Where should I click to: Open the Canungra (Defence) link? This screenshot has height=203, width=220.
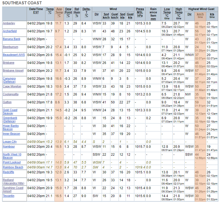(9, 80)
